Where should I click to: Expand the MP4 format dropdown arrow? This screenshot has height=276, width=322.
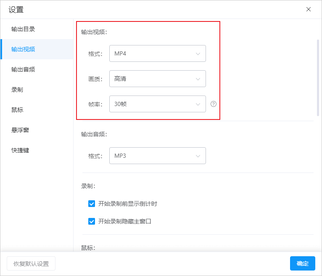click(198, 54)
